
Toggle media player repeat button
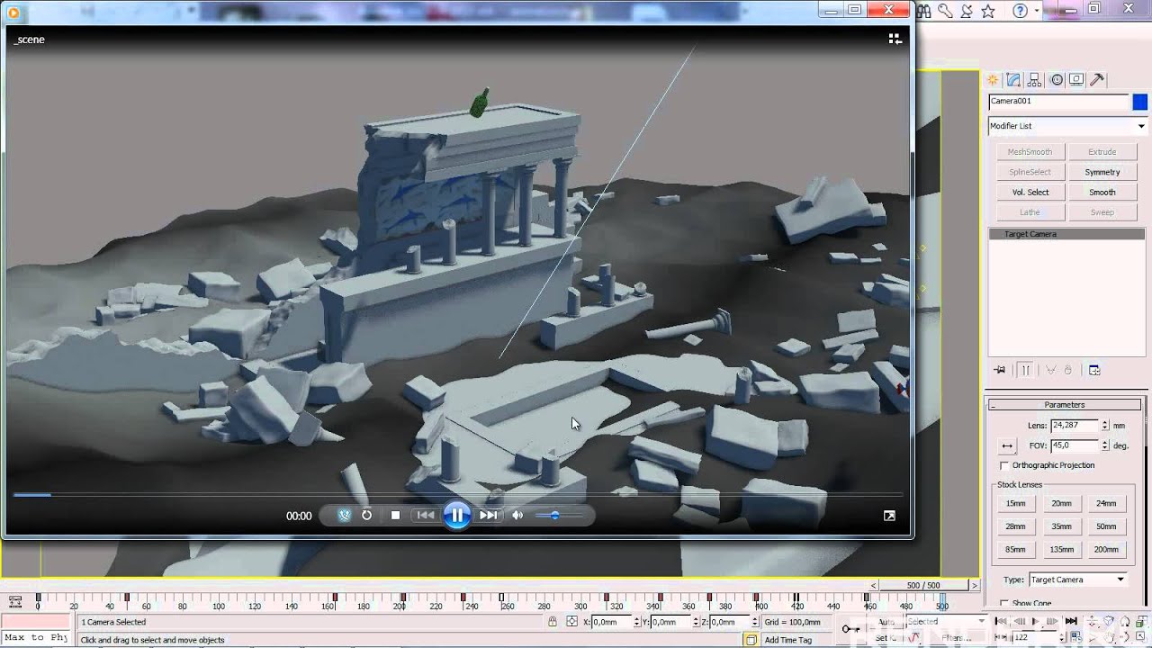[366, 516]
